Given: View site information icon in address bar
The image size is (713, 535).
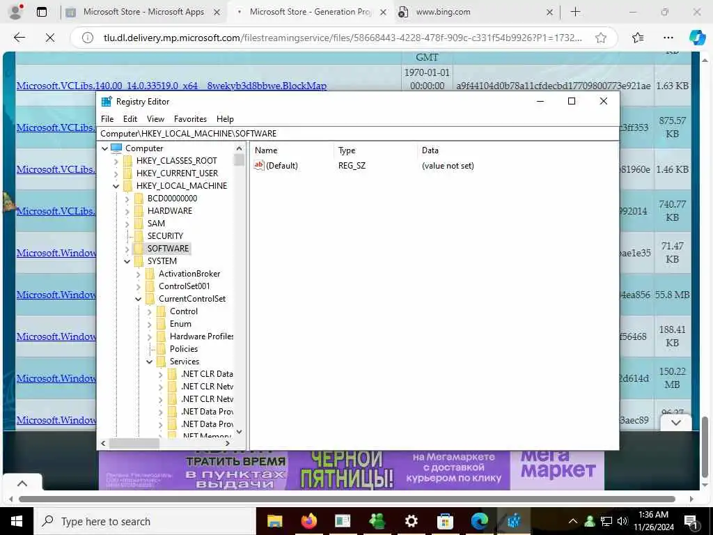Looking at the screenshot, I should click(87, 38).
